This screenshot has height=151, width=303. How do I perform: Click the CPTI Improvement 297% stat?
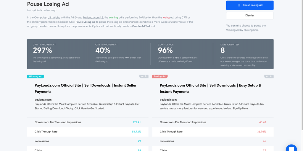click(43, 50)
